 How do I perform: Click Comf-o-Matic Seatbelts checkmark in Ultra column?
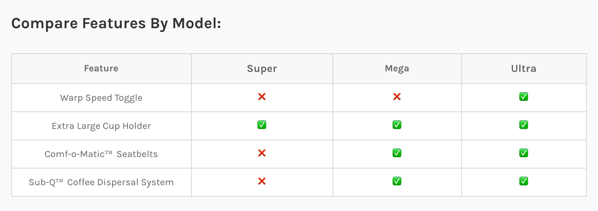click(524, 153)
